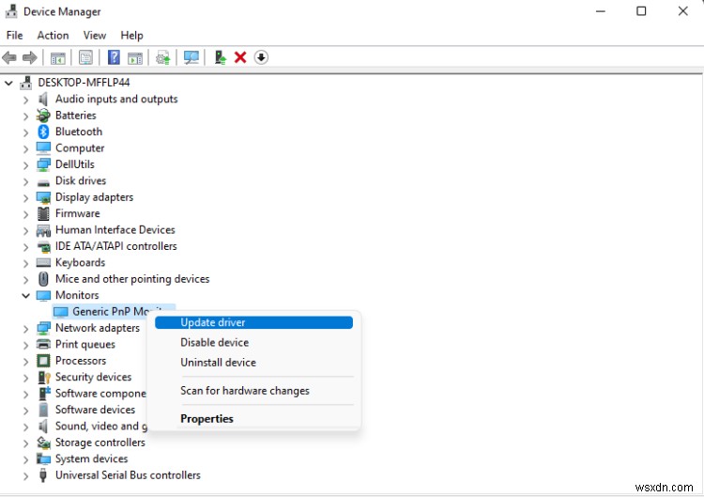
Task: Open the File menu
Action: (14, 35)
